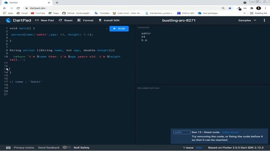Click the comment on line 17
270x151 pixels.
pyautogui.click(x=26, y=82)
